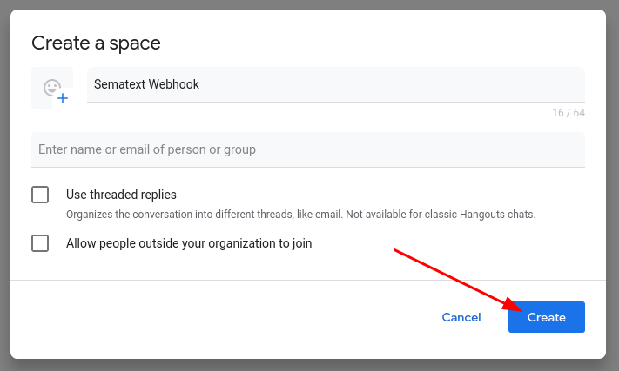Viewport: 619px width, 371px height.
Task: Cancel the Create a space dialog
Action: pos(461,317)
